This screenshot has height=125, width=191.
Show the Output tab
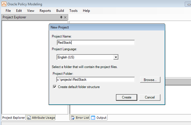(99, 118)
